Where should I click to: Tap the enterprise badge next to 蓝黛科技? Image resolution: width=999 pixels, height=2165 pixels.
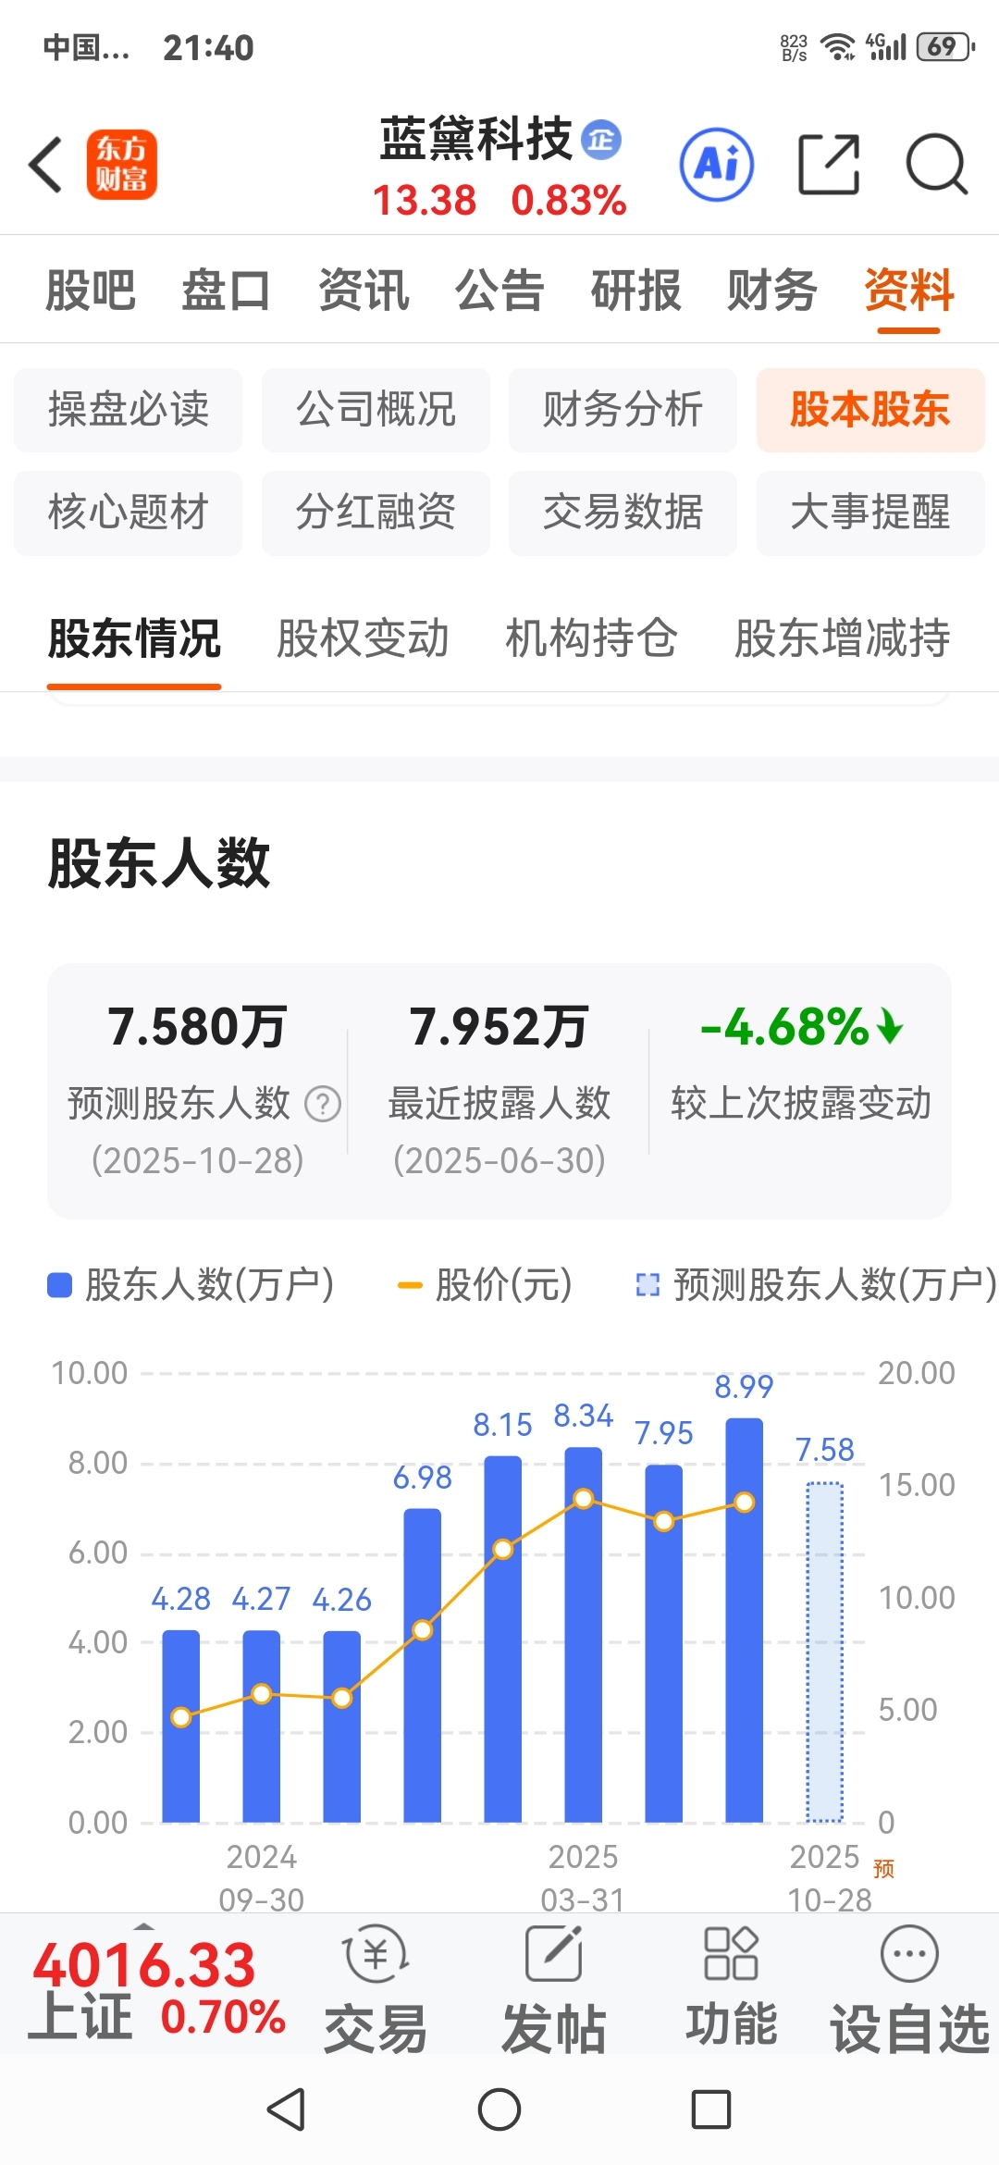601,140
